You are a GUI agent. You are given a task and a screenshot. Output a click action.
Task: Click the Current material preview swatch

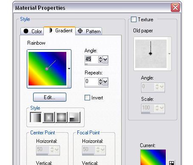[153, 157]
